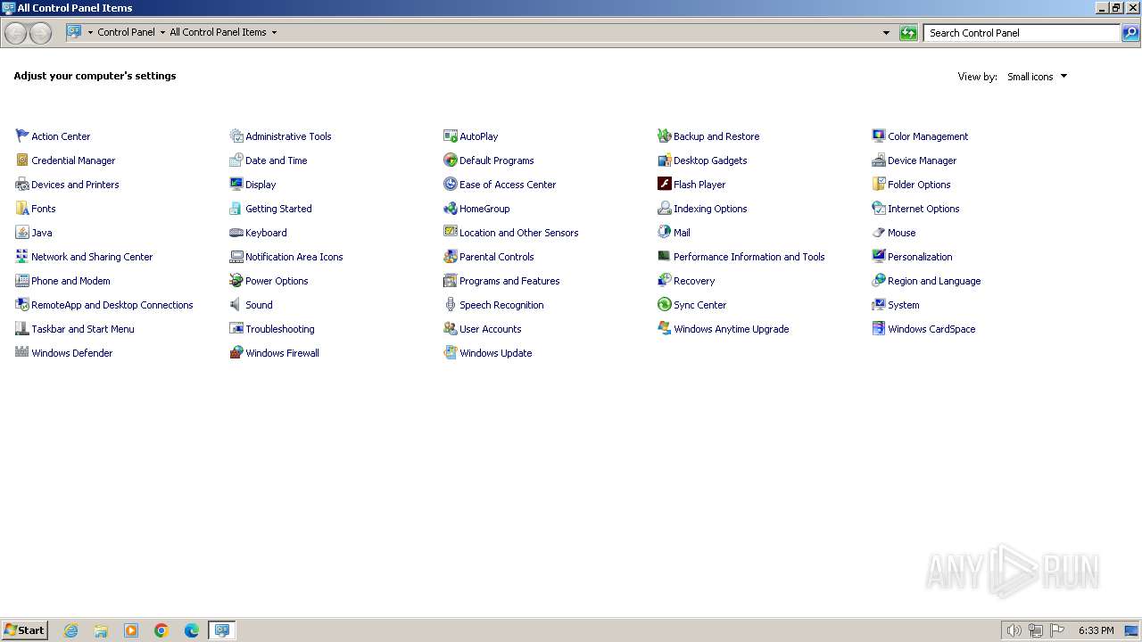Click the Color Management icon
The image size is (1142, 642).
879,136
